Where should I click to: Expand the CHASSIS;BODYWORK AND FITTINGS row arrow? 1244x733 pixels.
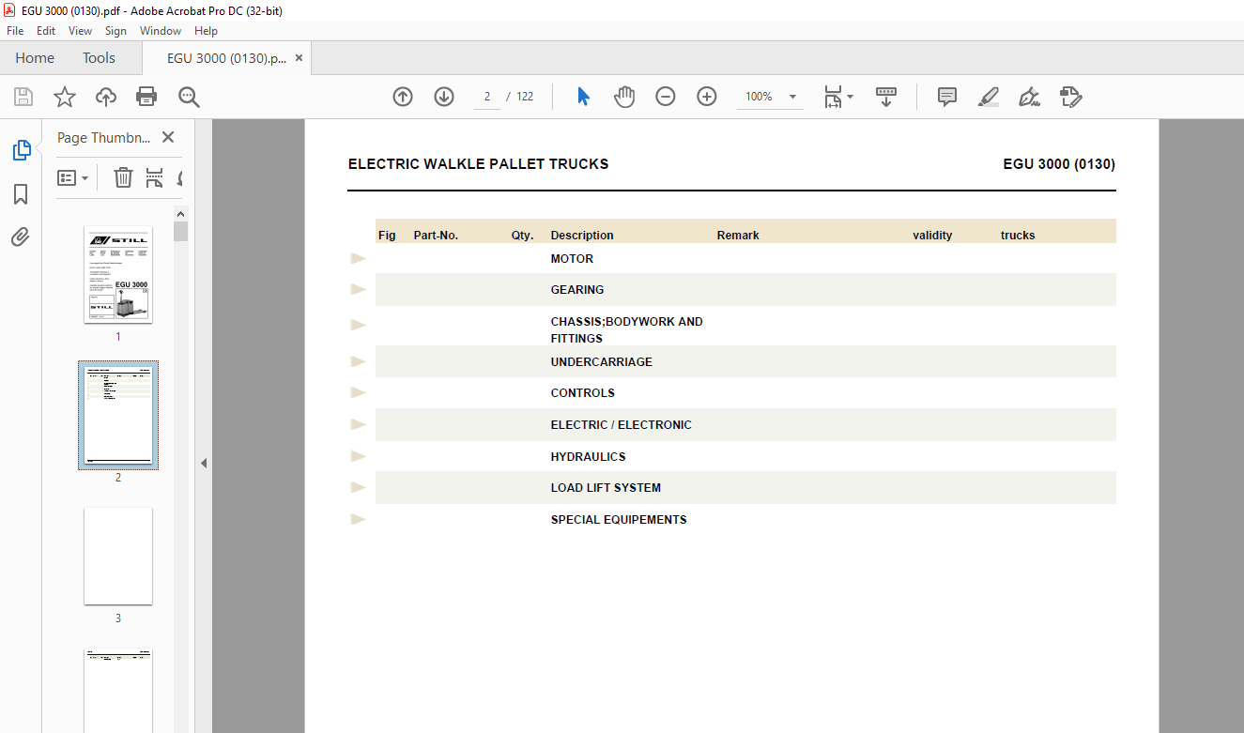pos(358,325)
